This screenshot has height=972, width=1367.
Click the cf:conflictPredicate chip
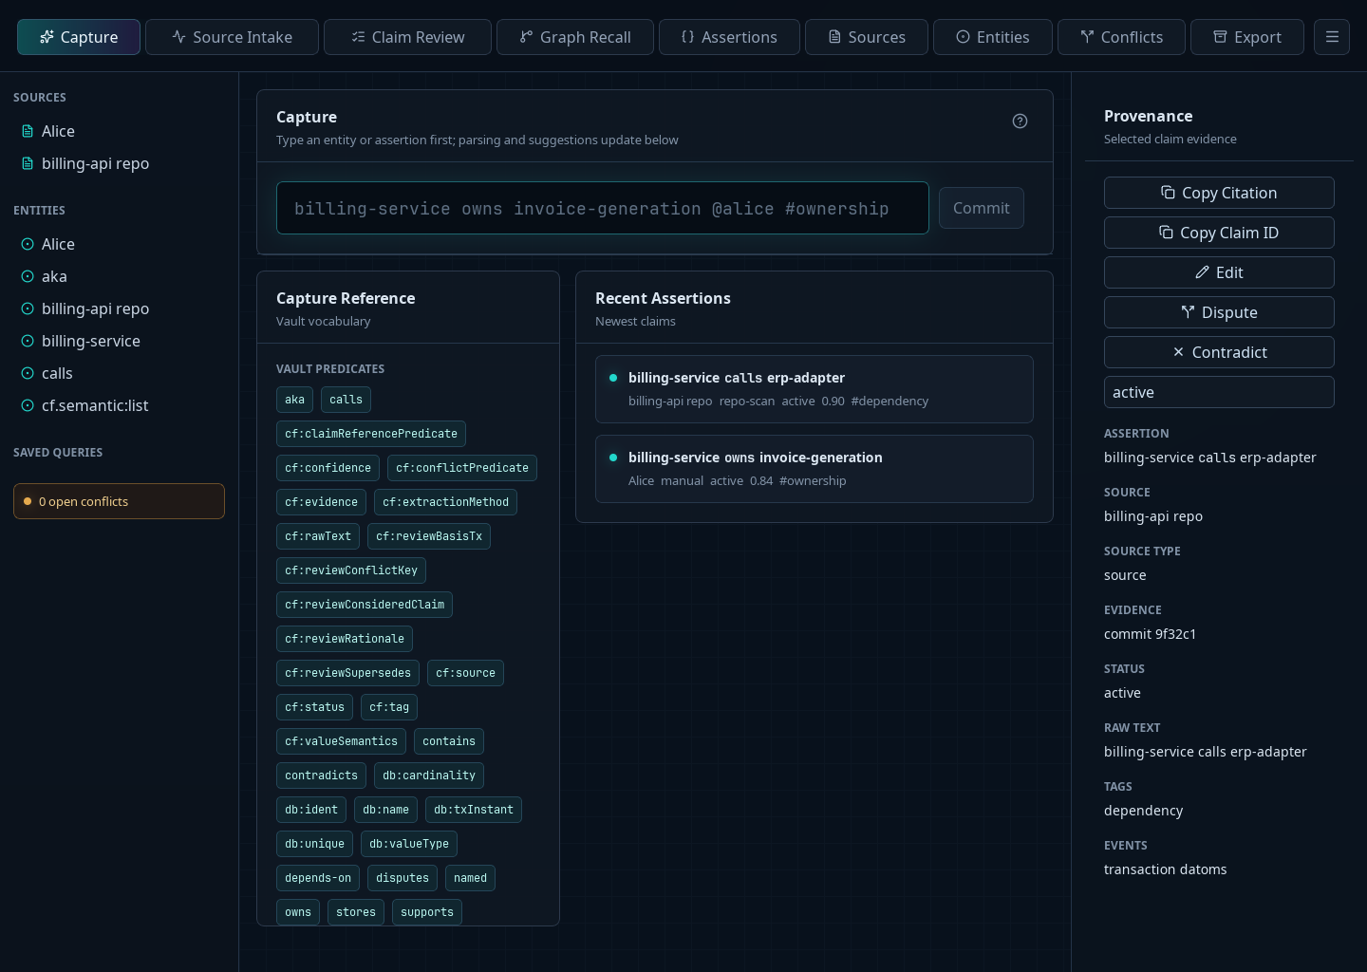pyautogui.click(x=462, y=468)
